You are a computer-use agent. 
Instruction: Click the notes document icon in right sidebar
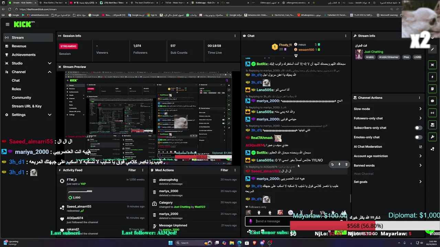tap(432, 89)
